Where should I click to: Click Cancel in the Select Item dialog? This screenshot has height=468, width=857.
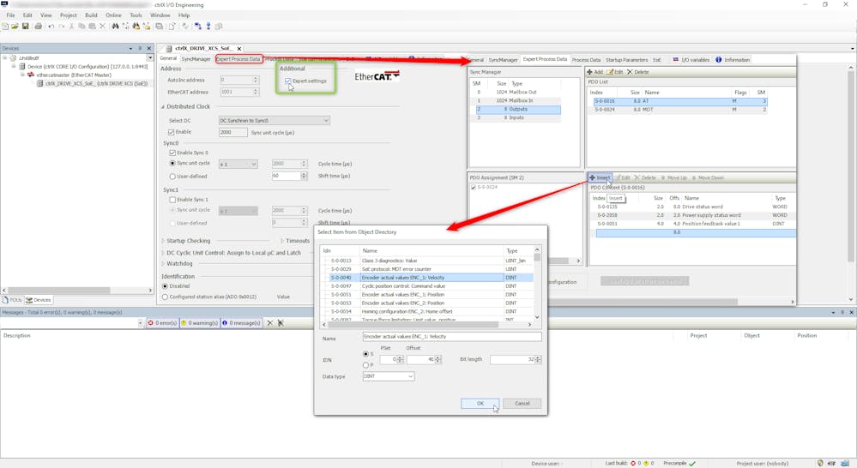[522, 404]
